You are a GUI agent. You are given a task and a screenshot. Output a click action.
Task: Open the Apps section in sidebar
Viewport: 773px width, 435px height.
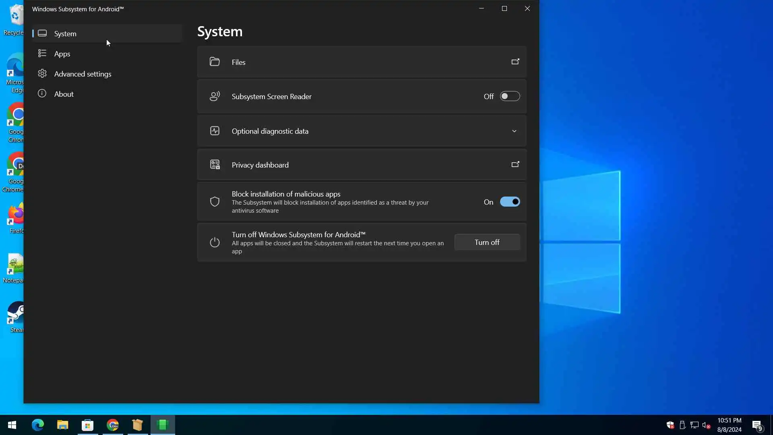[62, 54]
